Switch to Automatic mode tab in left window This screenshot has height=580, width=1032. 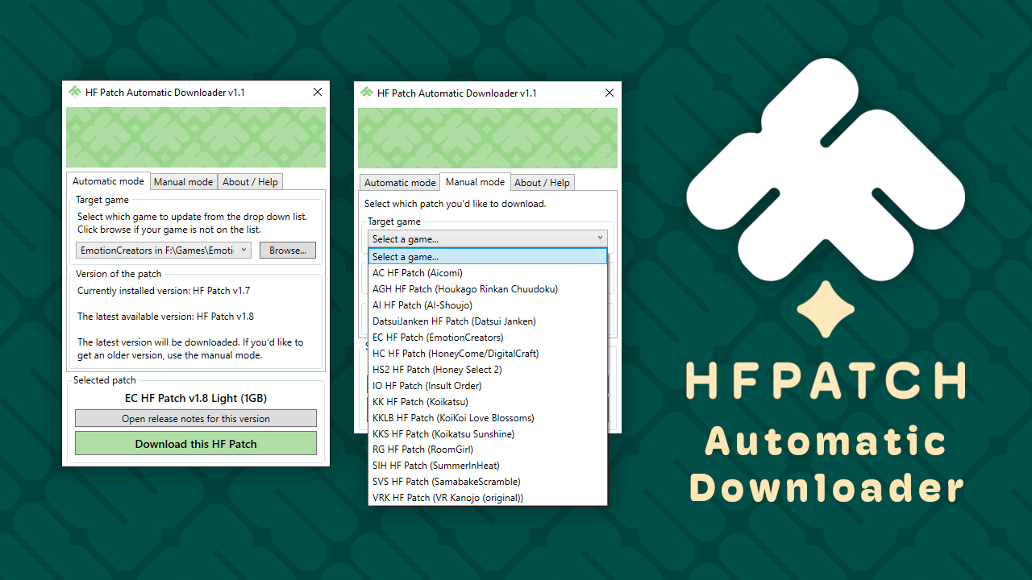coord(108,181)
